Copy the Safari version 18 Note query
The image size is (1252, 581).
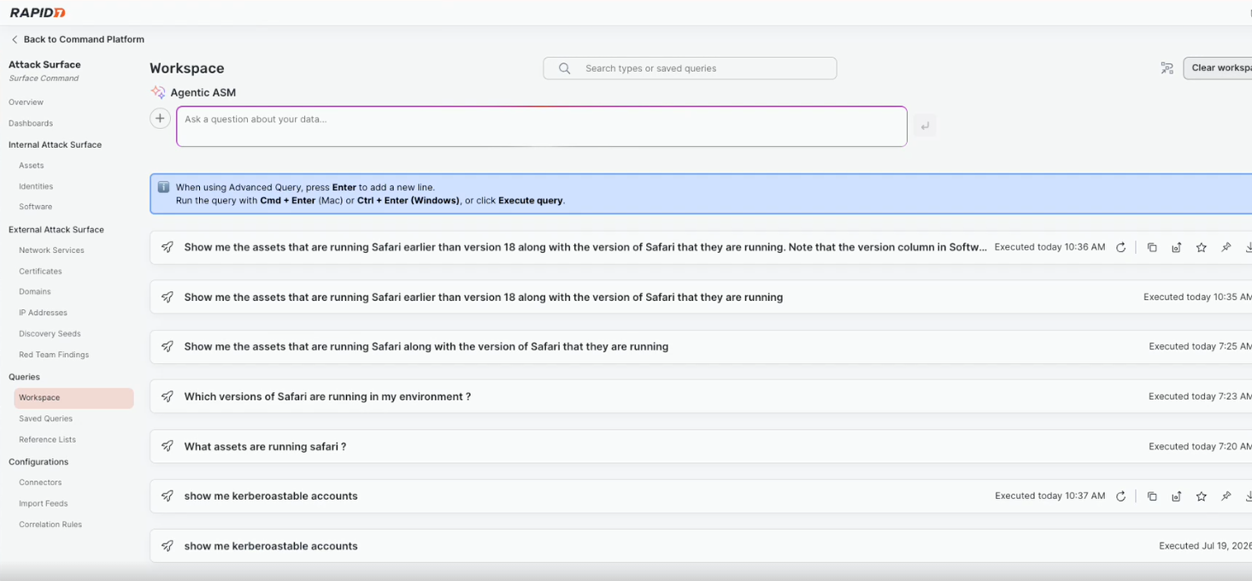click(x=1152, y=248)
